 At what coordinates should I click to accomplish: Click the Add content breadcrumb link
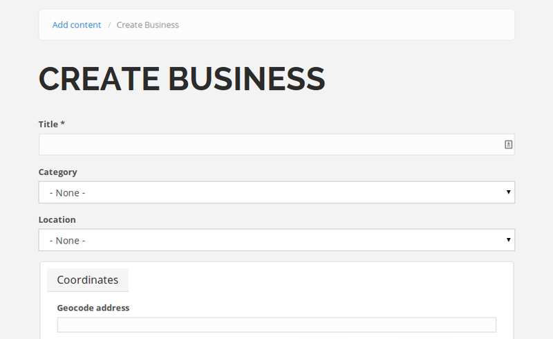pyautogui.click(x=77, y=25)
